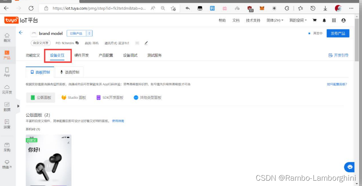Open 技术支持 technical support link
The image size is (362, 186).
(253, 20)
